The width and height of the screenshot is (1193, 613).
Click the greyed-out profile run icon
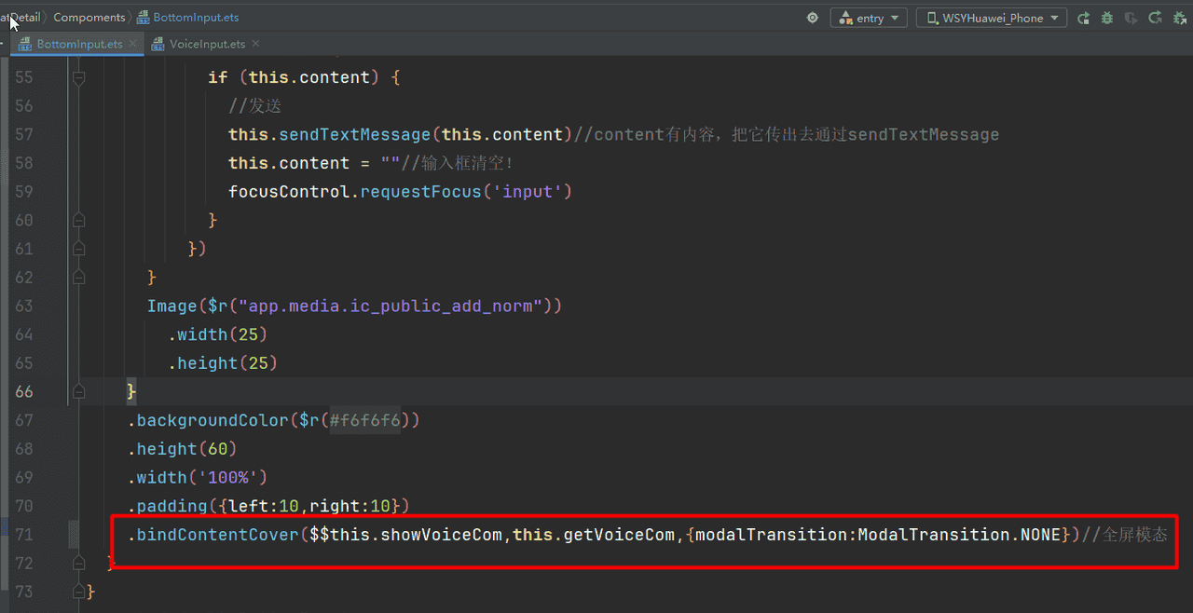click(1131, 18)
